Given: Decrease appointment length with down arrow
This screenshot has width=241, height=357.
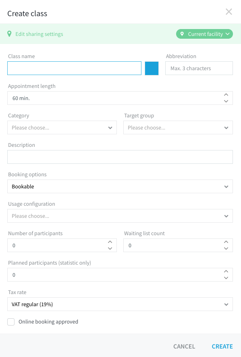Looking at the screenshot, I should [x=226, y=101].
